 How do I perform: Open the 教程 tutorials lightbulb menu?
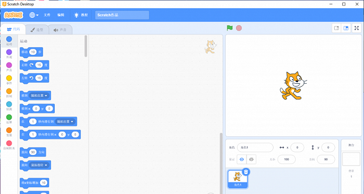(x=81, y=15)
